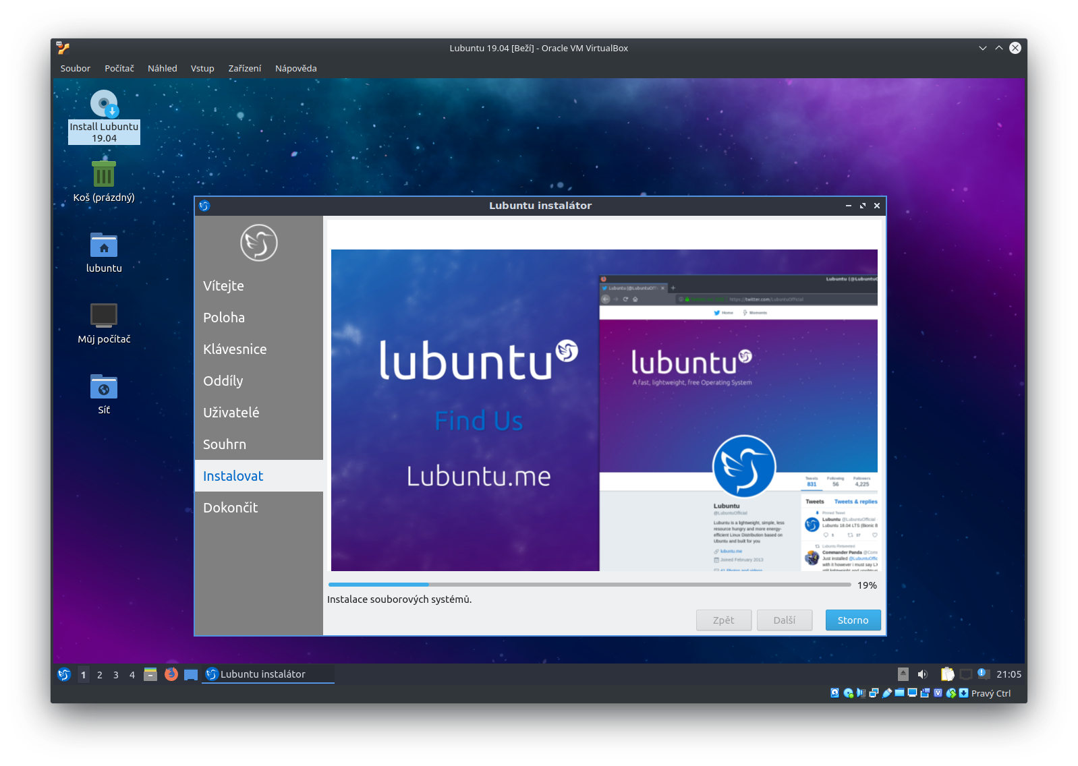1078x766 pixels.
Task: Click the Souhrn installer step
Action: click(259, 444)
